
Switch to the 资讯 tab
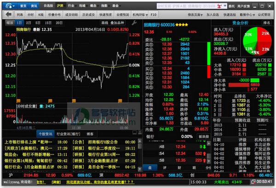(x=34, y=6)
